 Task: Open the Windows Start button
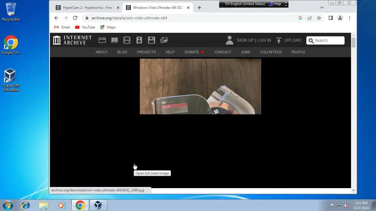point(8,205)
